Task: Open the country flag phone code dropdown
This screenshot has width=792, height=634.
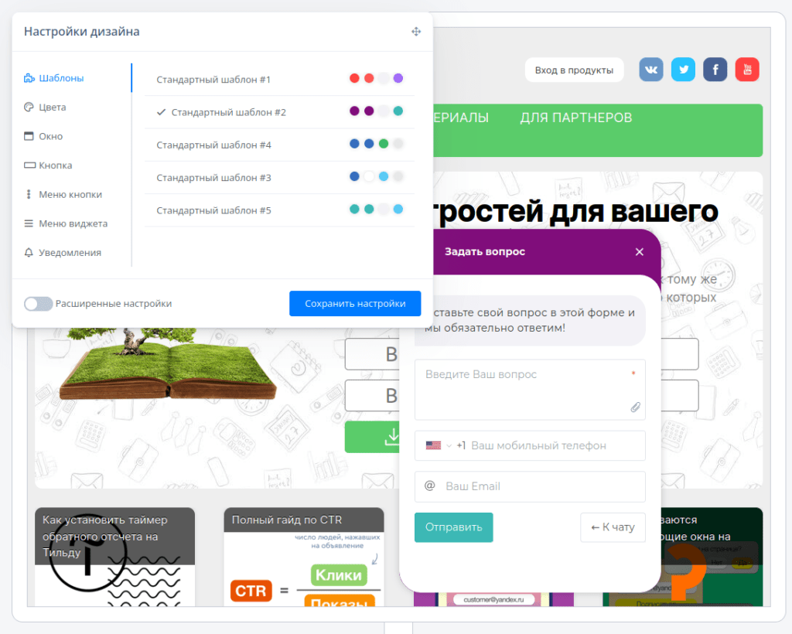Action: click(434, 445)
